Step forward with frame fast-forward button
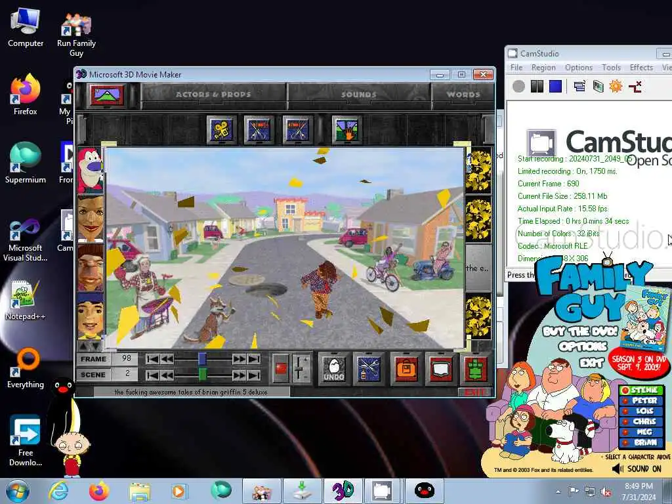Viewport: 672px width, 504px height. point(239,359)
